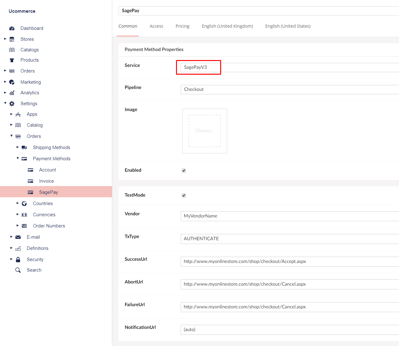Select the Account payment method label
Screen dimensions: 399x346
coord(48,170)
